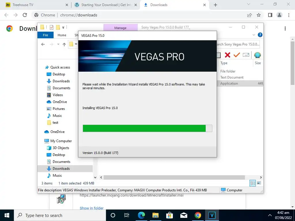Click the VEGAS Pro installation progress bar
This screenshot has width=295, height=221.
click(x=147, y=128)
